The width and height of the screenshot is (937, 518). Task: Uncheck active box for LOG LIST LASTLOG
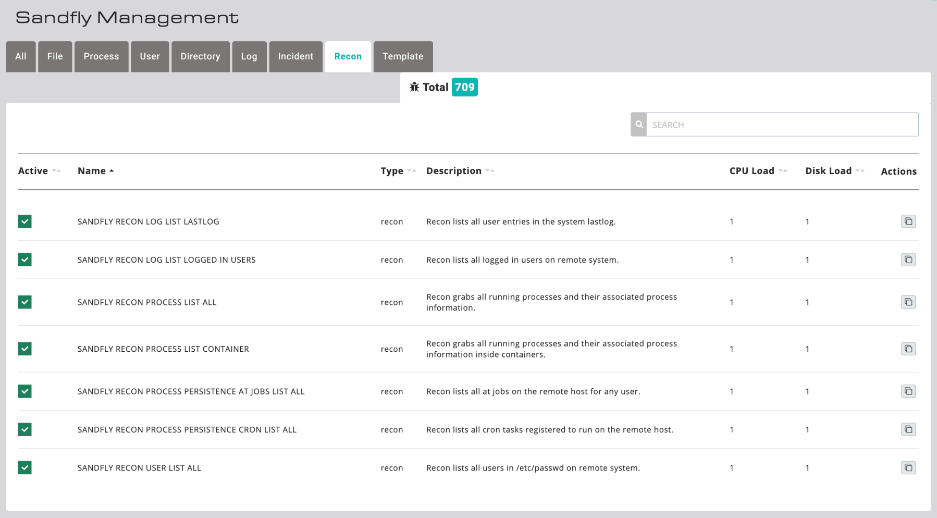coord(25,221)
